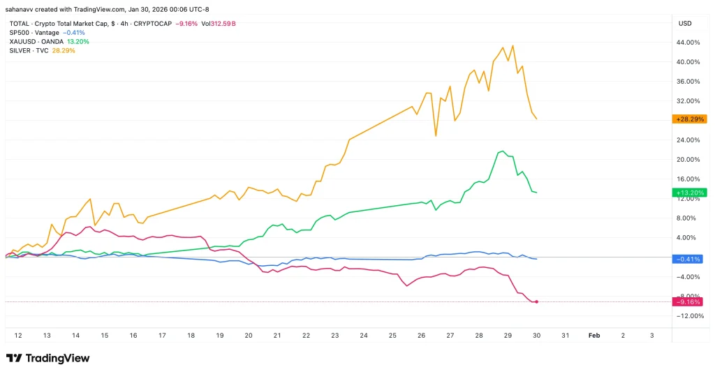The height and width of the screenshot is (374, 715).
Task: Click the TradingView wordmark text
Action: (x=57, y=358)
